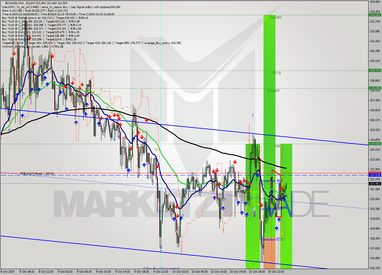Image resolution: width=382 pixels, height=275 pixels.
Task: Click the '10 Oct 06:30' time axis label
Action: pyautogui.click(x=199, y=272)
